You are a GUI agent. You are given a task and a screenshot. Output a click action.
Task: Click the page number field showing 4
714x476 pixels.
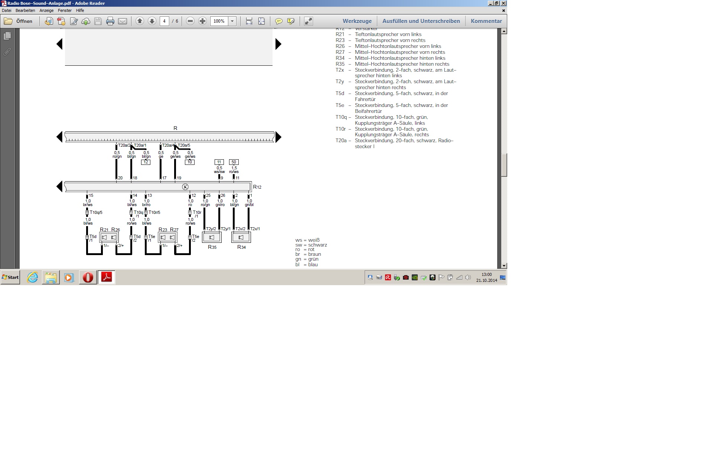click(164, 21)
